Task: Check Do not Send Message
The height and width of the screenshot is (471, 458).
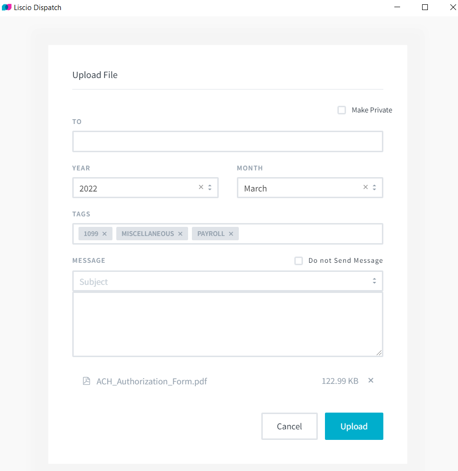Action: pyautogui.click(x=299, y=261)
